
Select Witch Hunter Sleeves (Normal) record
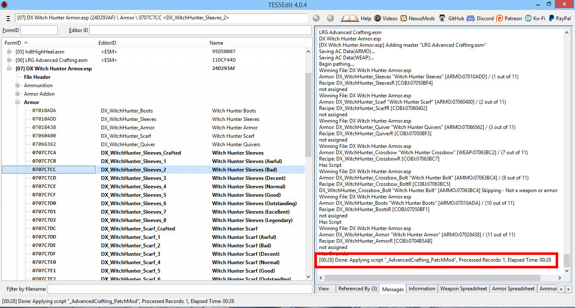153,186
